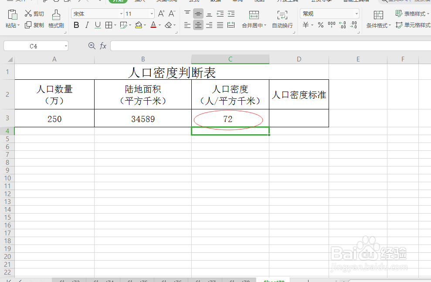Open the fill color bucket icon
The width and height of the screenshot is (431, 282).
139,25
